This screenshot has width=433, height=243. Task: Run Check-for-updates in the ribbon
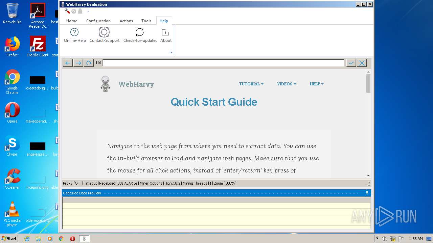[x=140, y=35]
